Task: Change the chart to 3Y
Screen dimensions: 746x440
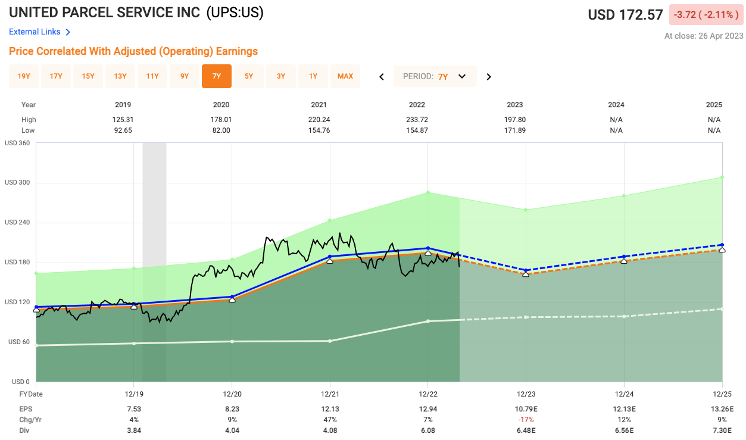Action: (280, 76)
